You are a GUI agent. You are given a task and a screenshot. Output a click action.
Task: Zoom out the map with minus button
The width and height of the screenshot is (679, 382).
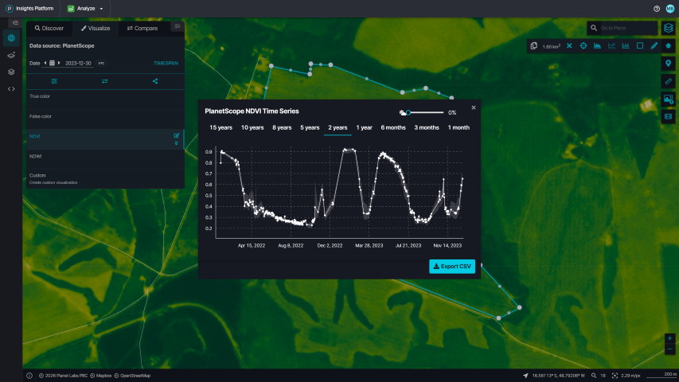pyautogui.click(x=669, y=349)
